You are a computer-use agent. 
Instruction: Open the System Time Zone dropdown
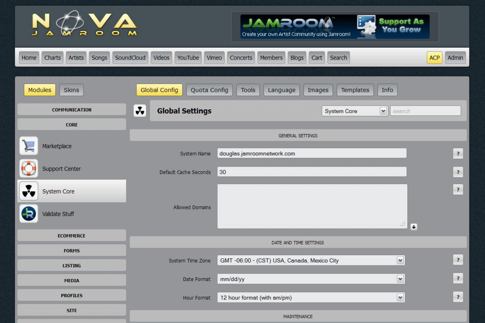[311, 260]
